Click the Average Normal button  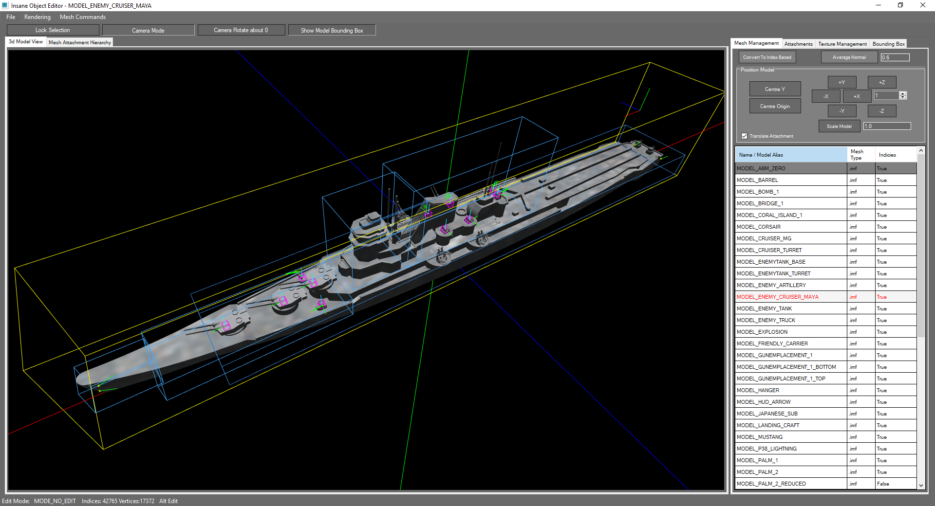(x=849, y=57)
